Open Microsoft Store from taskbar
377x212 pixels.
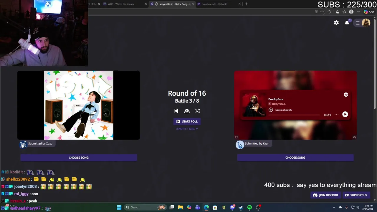(x=215, y=207)
